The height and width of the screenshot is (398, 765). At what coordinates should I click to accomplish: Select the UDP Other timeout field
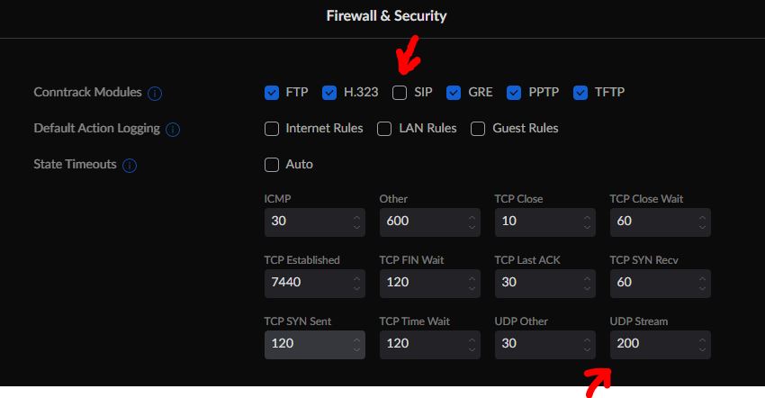point(536,344)
